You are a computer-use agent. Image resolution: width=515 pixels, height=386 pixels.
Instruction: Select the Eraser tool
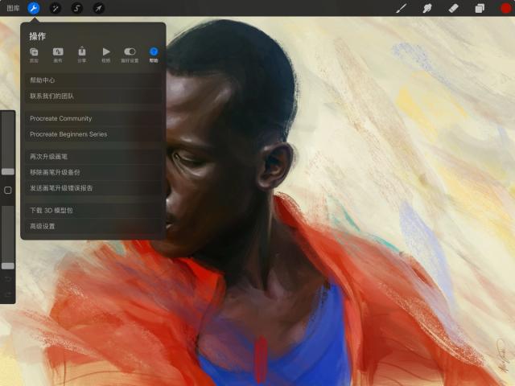click(453, 8)
